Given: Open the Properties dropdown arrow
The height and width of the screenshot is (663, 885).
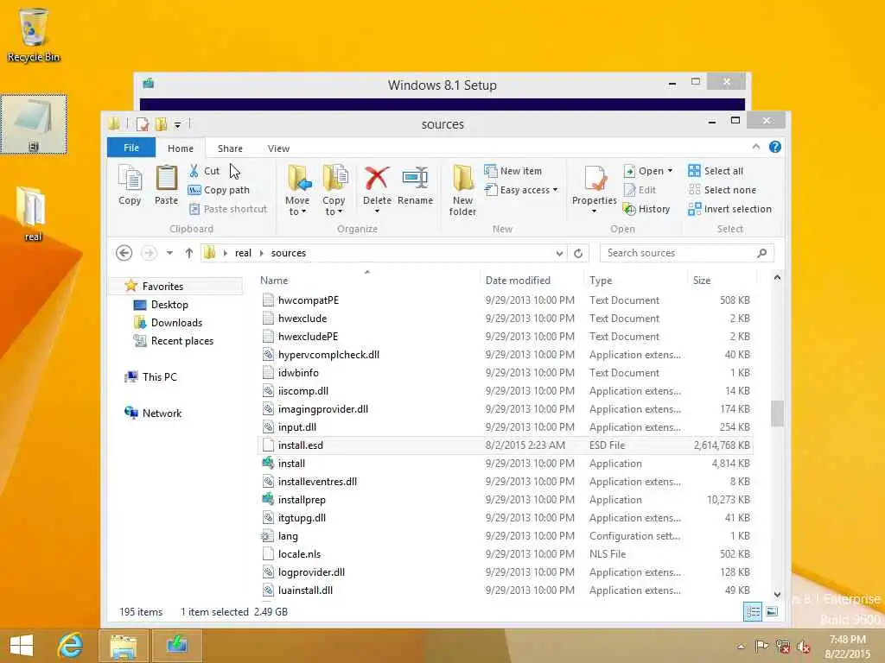Looking at the screenshot, I should pos(594,212).
